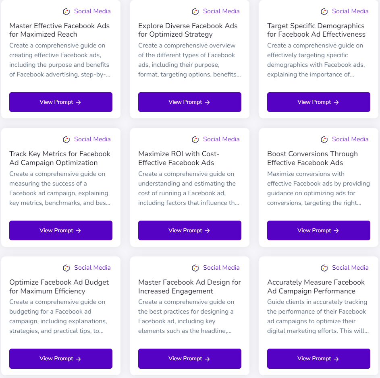The image size is (380, 378).
Task: Click hexagon icon on Target Specific Demographics card
Action: (x=324, y=12)
